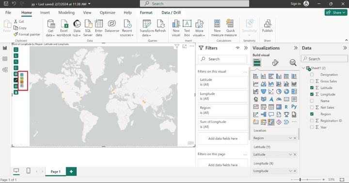Viewport: 349px width, 183px height.
Task: Uncheck the Region field checkbox
Action: click(312, 114)
